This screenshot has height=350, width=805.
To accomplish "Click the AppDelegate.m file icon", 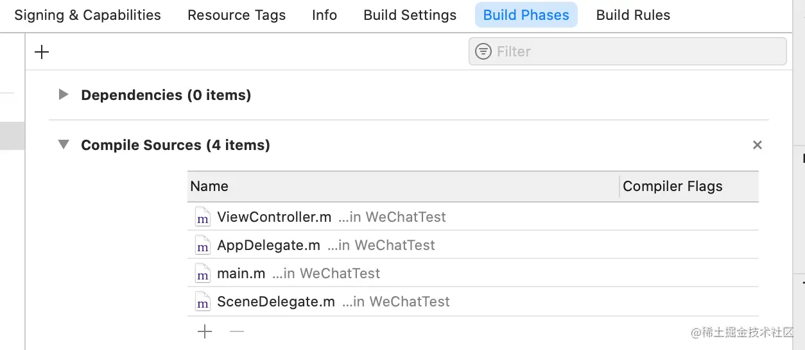I will pyautogui.click(x=203, y=246).
